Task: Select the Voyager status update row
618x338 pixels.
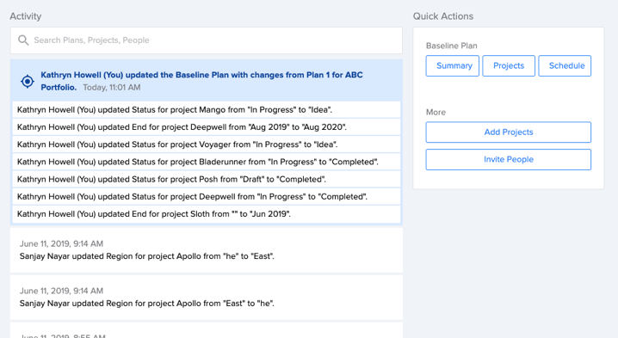Action: tap(206, 144)
